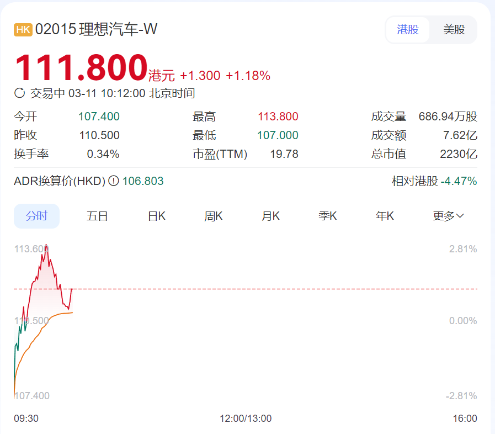Click the 2.81% axis label on the chart
This screenshot has width=495, height=434.
tap(463, 249)
